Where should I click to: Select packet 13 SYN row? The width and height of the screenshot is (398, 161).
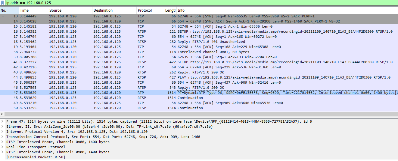[x=199, y=16]
